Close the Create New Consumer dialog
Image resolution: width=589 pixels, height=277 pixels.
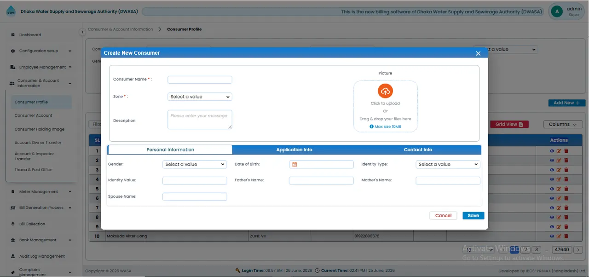[478, 53]
